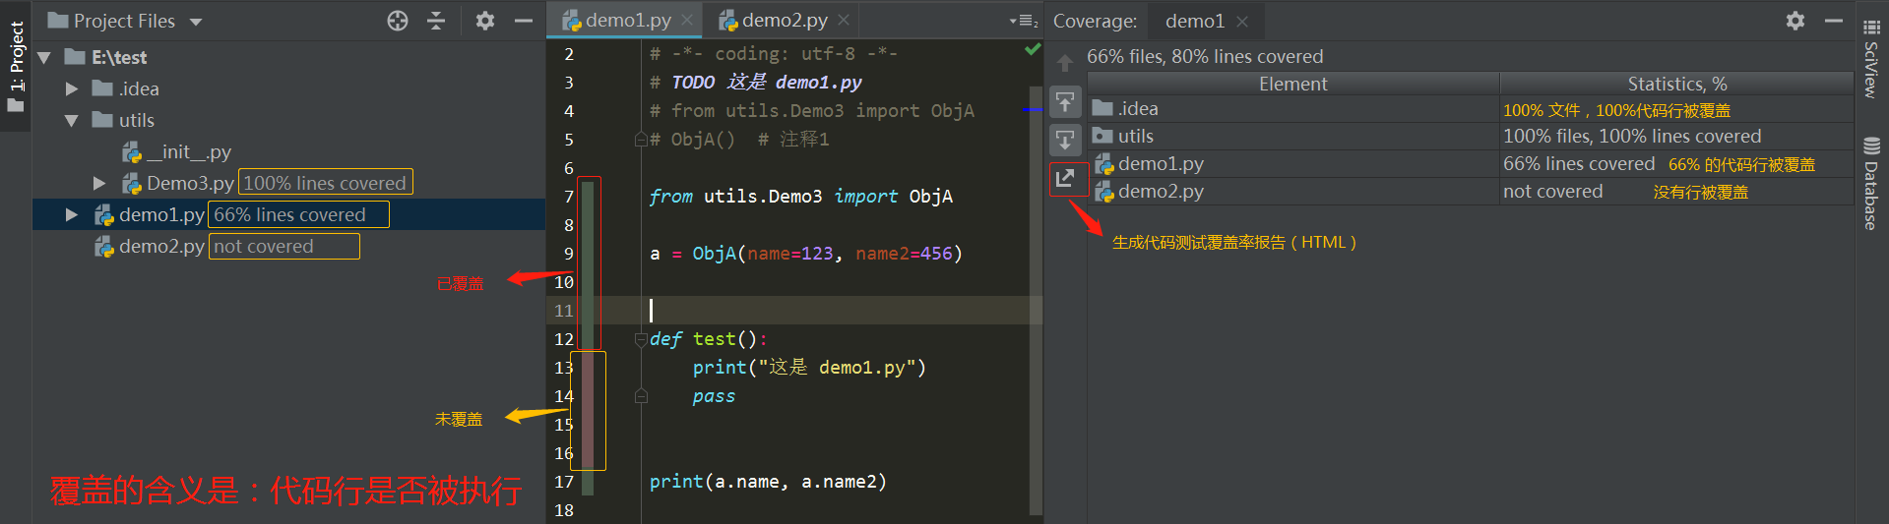Screen dimensions: 1889x524
Task: Click the flatten packages icon in Coverage
Action: coord(1065,102)
